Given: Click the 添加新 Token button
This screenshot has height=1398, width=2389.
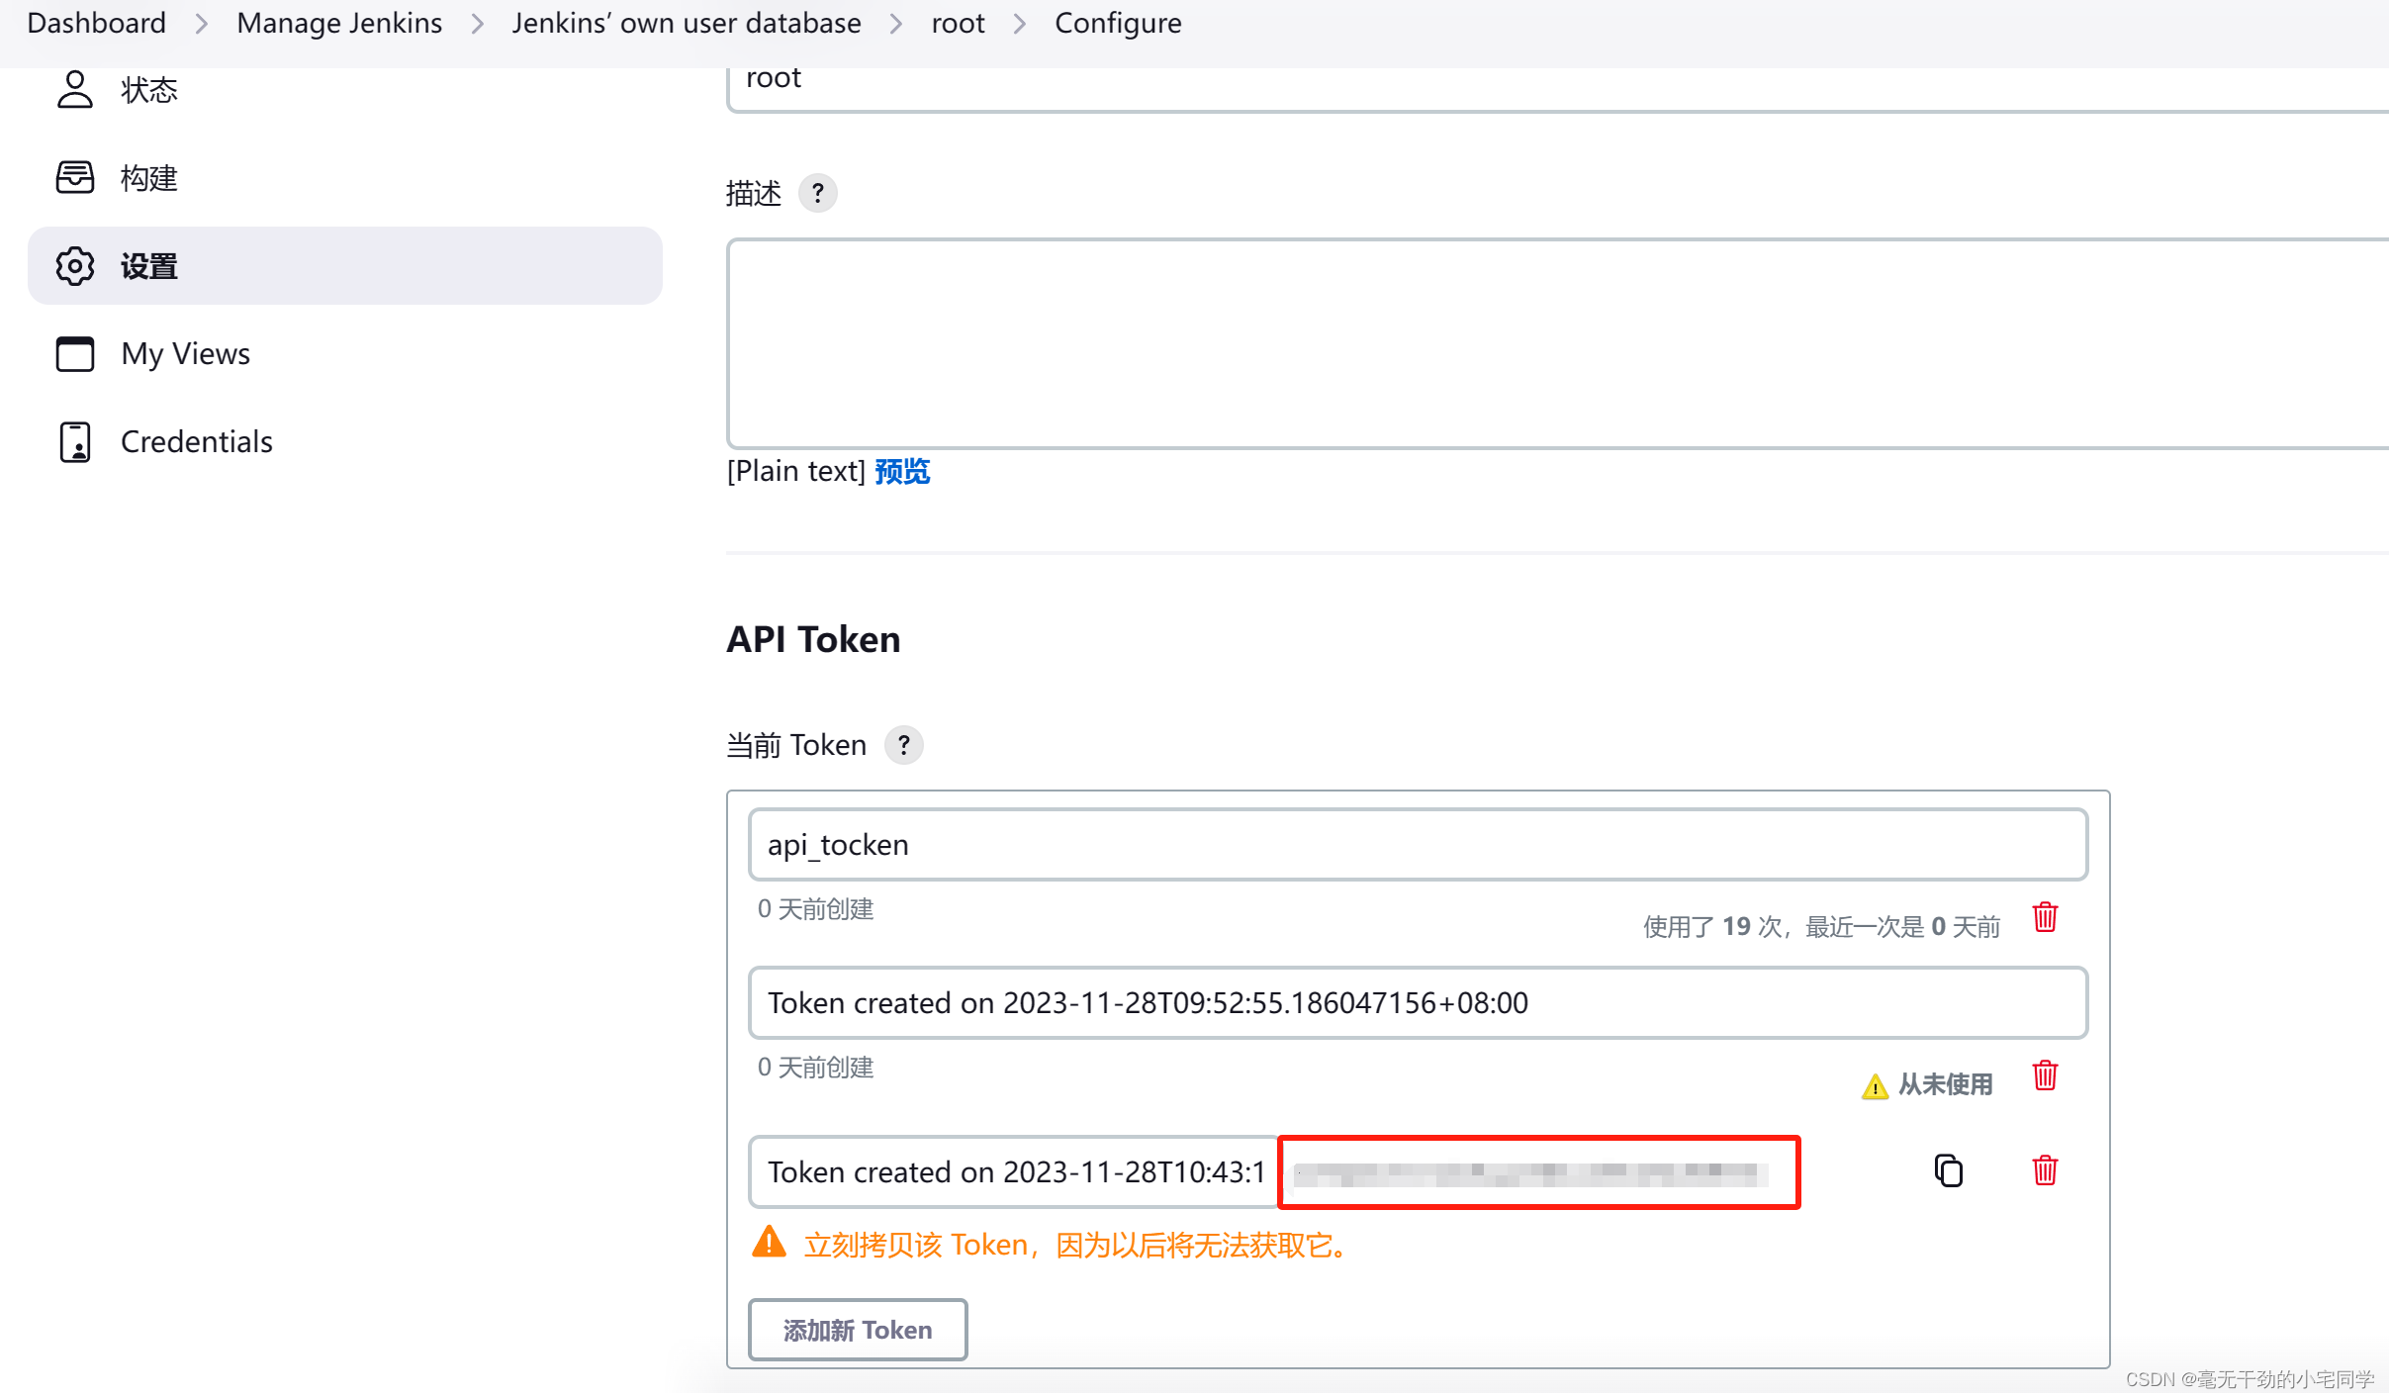Looking at the screenshot, I should coord(857,1330).
